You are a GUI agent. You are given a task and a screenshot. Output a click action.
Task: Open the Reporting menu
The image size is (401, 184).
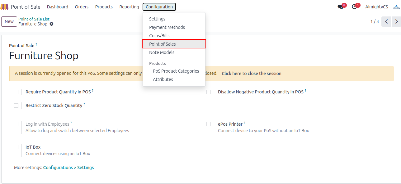point(129,7)
